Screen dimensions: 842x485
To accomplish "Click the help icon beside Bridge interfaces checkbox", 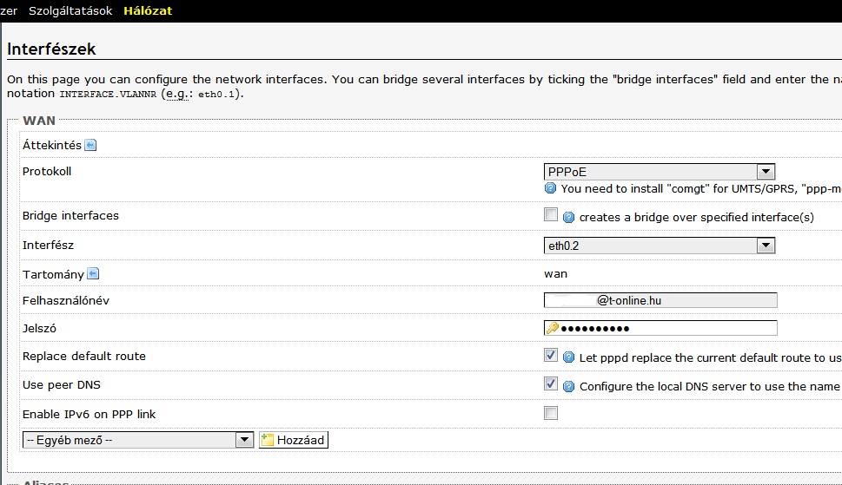I will pos(569,217).
